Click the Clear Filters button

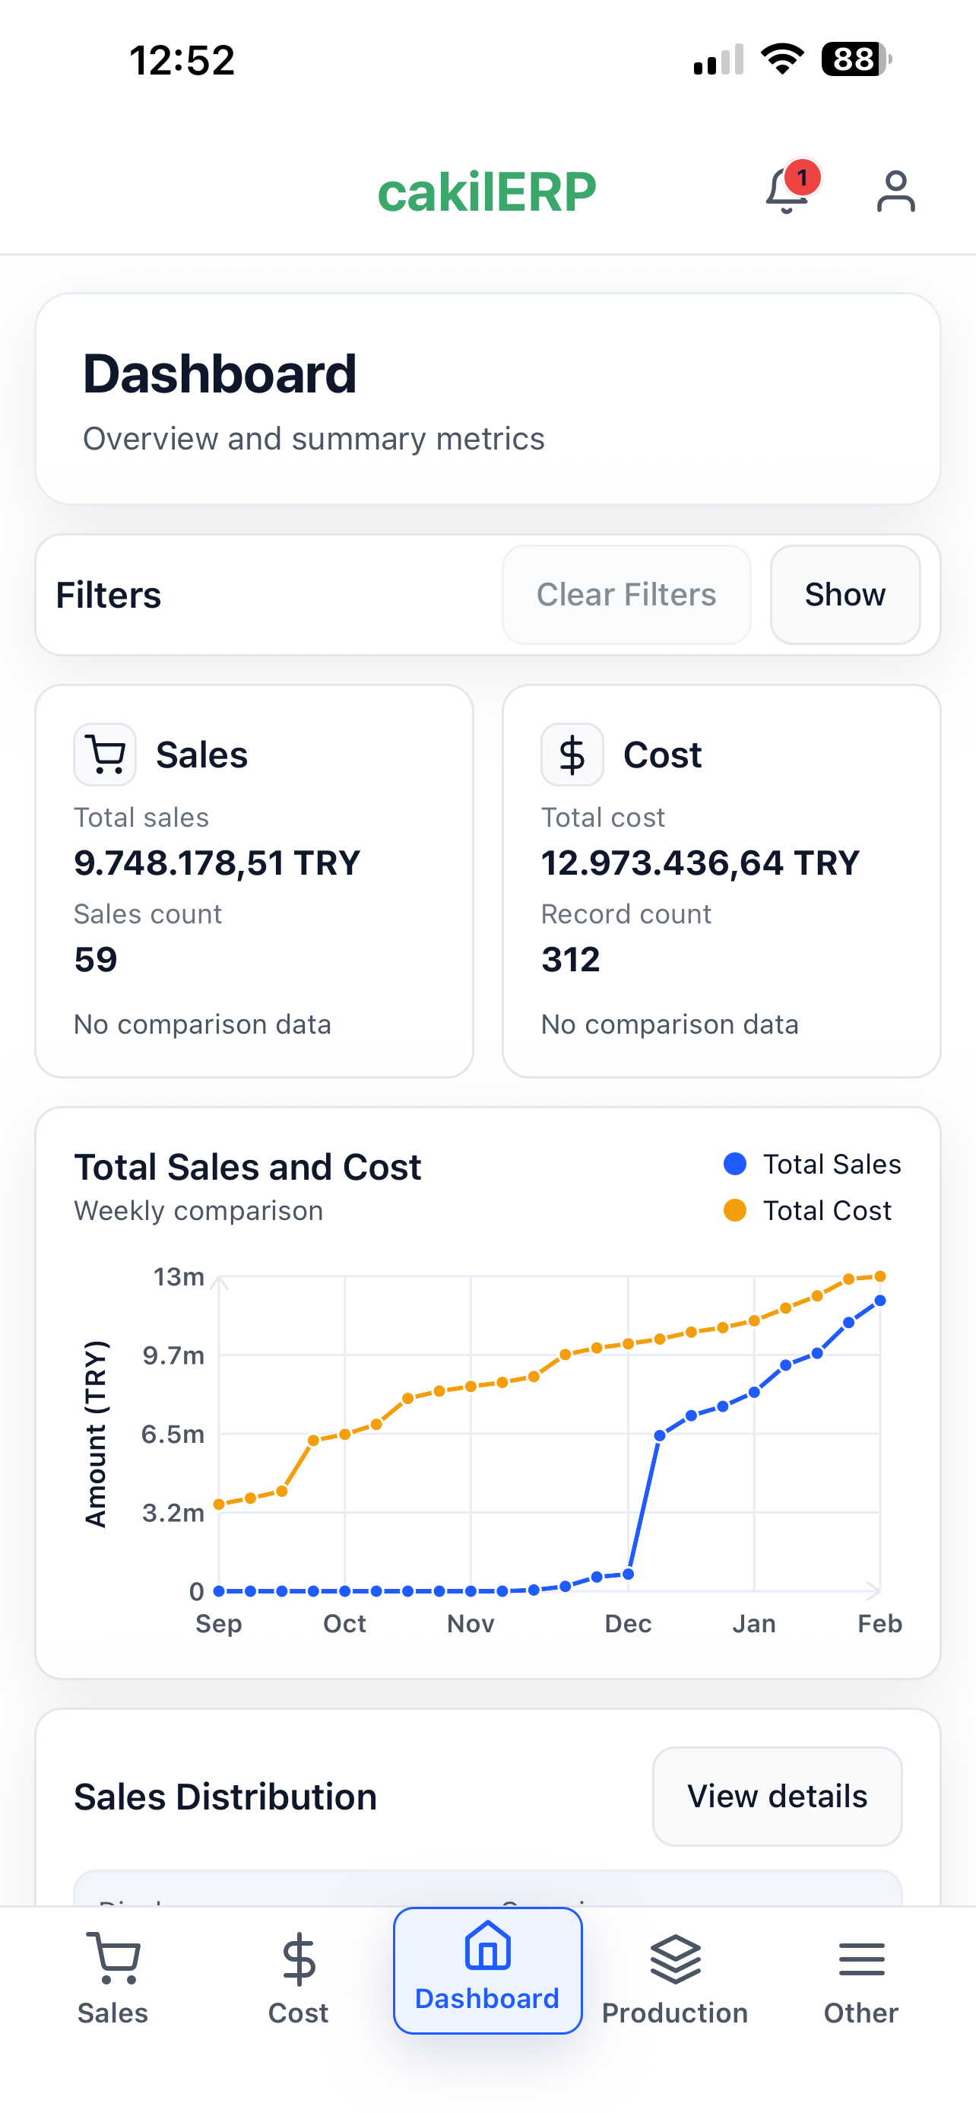(626, 595)
